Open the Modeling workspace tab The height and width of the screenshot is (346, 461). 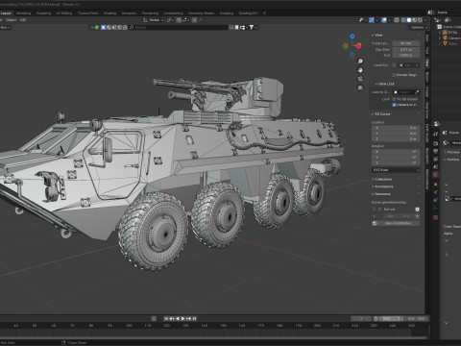pos(24,13)
